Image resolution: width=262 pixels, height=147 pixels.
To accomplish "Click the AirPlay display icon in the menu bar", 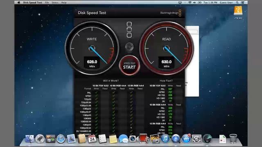I will [180, 2].
